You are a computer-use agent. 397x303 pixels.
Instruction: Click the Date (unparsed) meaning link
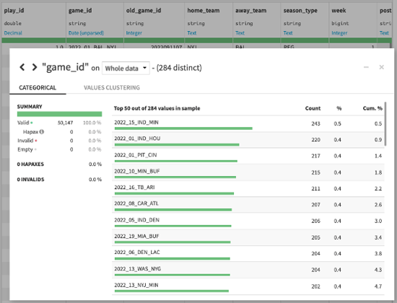point(86,33)
